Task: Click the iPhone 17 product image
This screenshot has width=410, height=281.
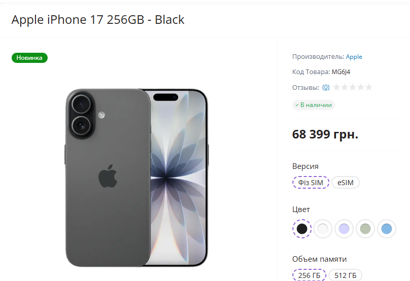Action: click(137, 178)
